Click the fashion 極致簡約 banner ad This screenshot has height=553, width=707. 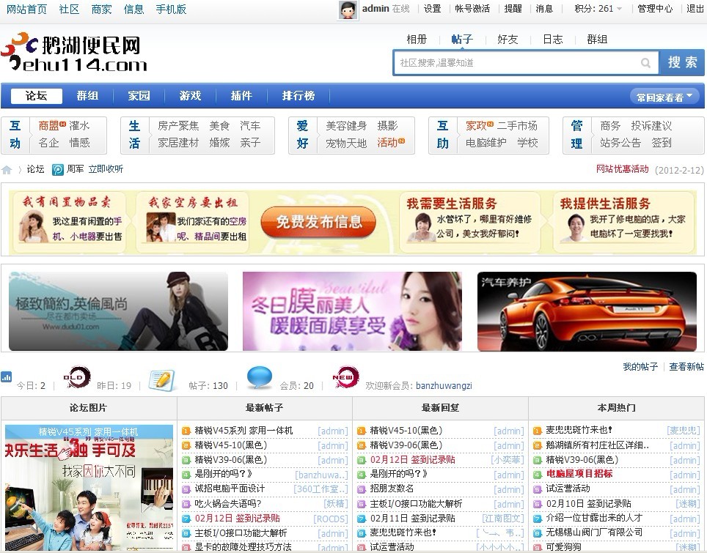[x=118, y=311]
